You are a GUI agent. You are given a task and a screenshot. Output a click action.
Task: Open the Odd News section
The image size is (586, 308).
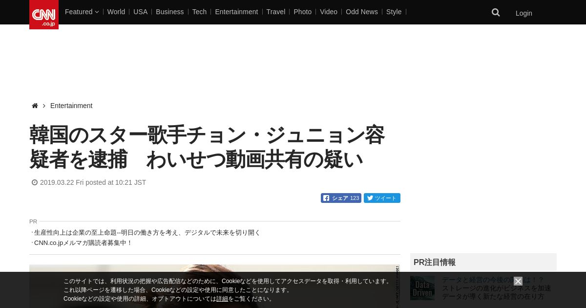[362, 12]
